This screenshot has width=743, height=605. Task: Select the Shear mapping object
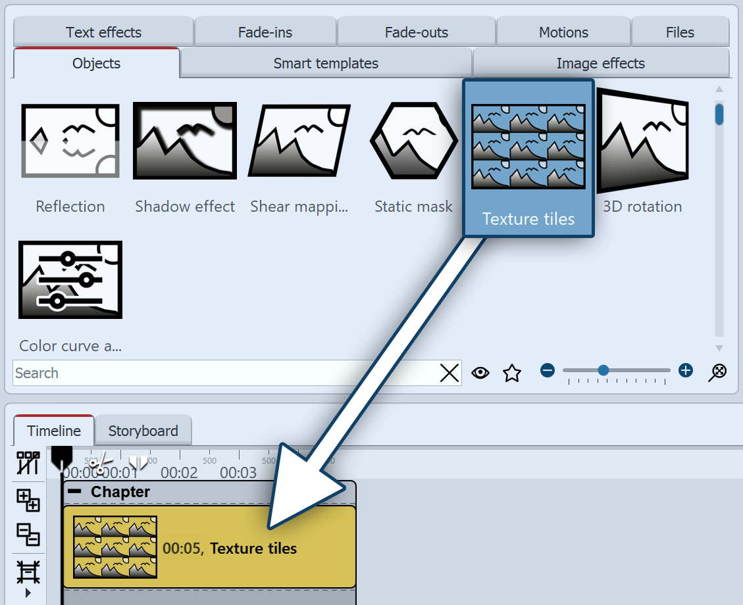coord(299,141)
